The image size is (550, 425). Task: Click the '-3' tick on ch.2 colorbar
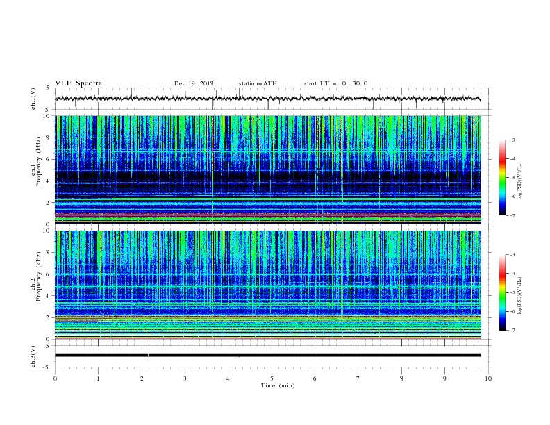(x=512, y=255)
